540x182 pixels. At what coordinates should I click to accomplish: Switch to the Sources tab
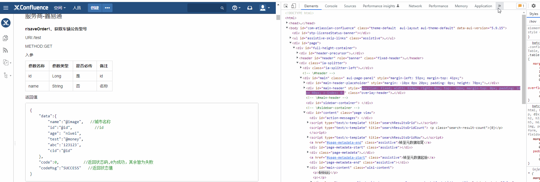point(350,6)
